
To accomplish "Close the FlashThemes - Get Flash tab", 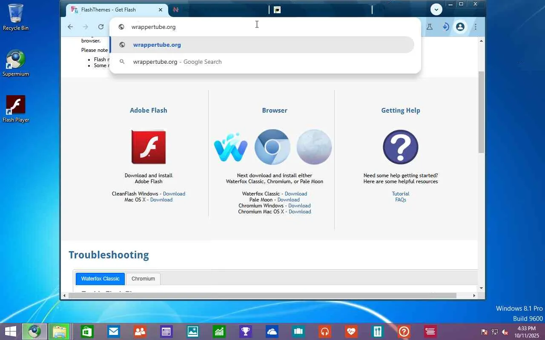I will tap(161, 9).
